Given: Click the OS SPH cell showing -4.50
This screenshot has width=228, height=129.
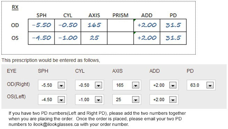Looking at the screenshot, I should point(41,38).
